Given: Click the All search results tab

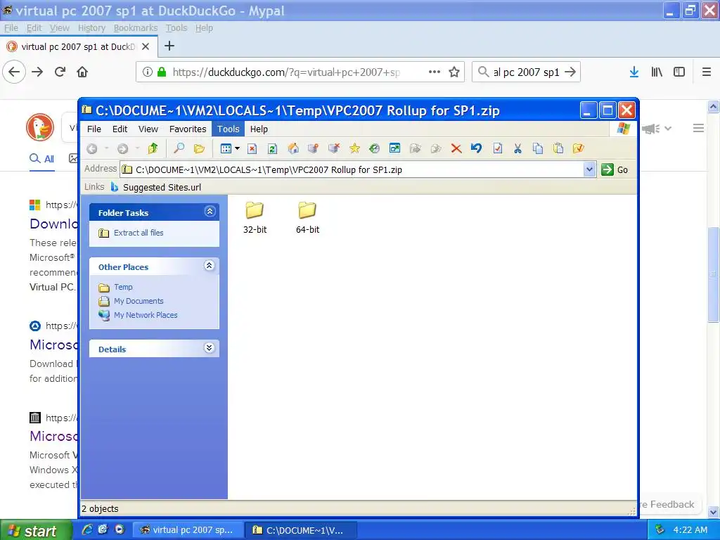Looking at the screenshot, I should (42, 159).
